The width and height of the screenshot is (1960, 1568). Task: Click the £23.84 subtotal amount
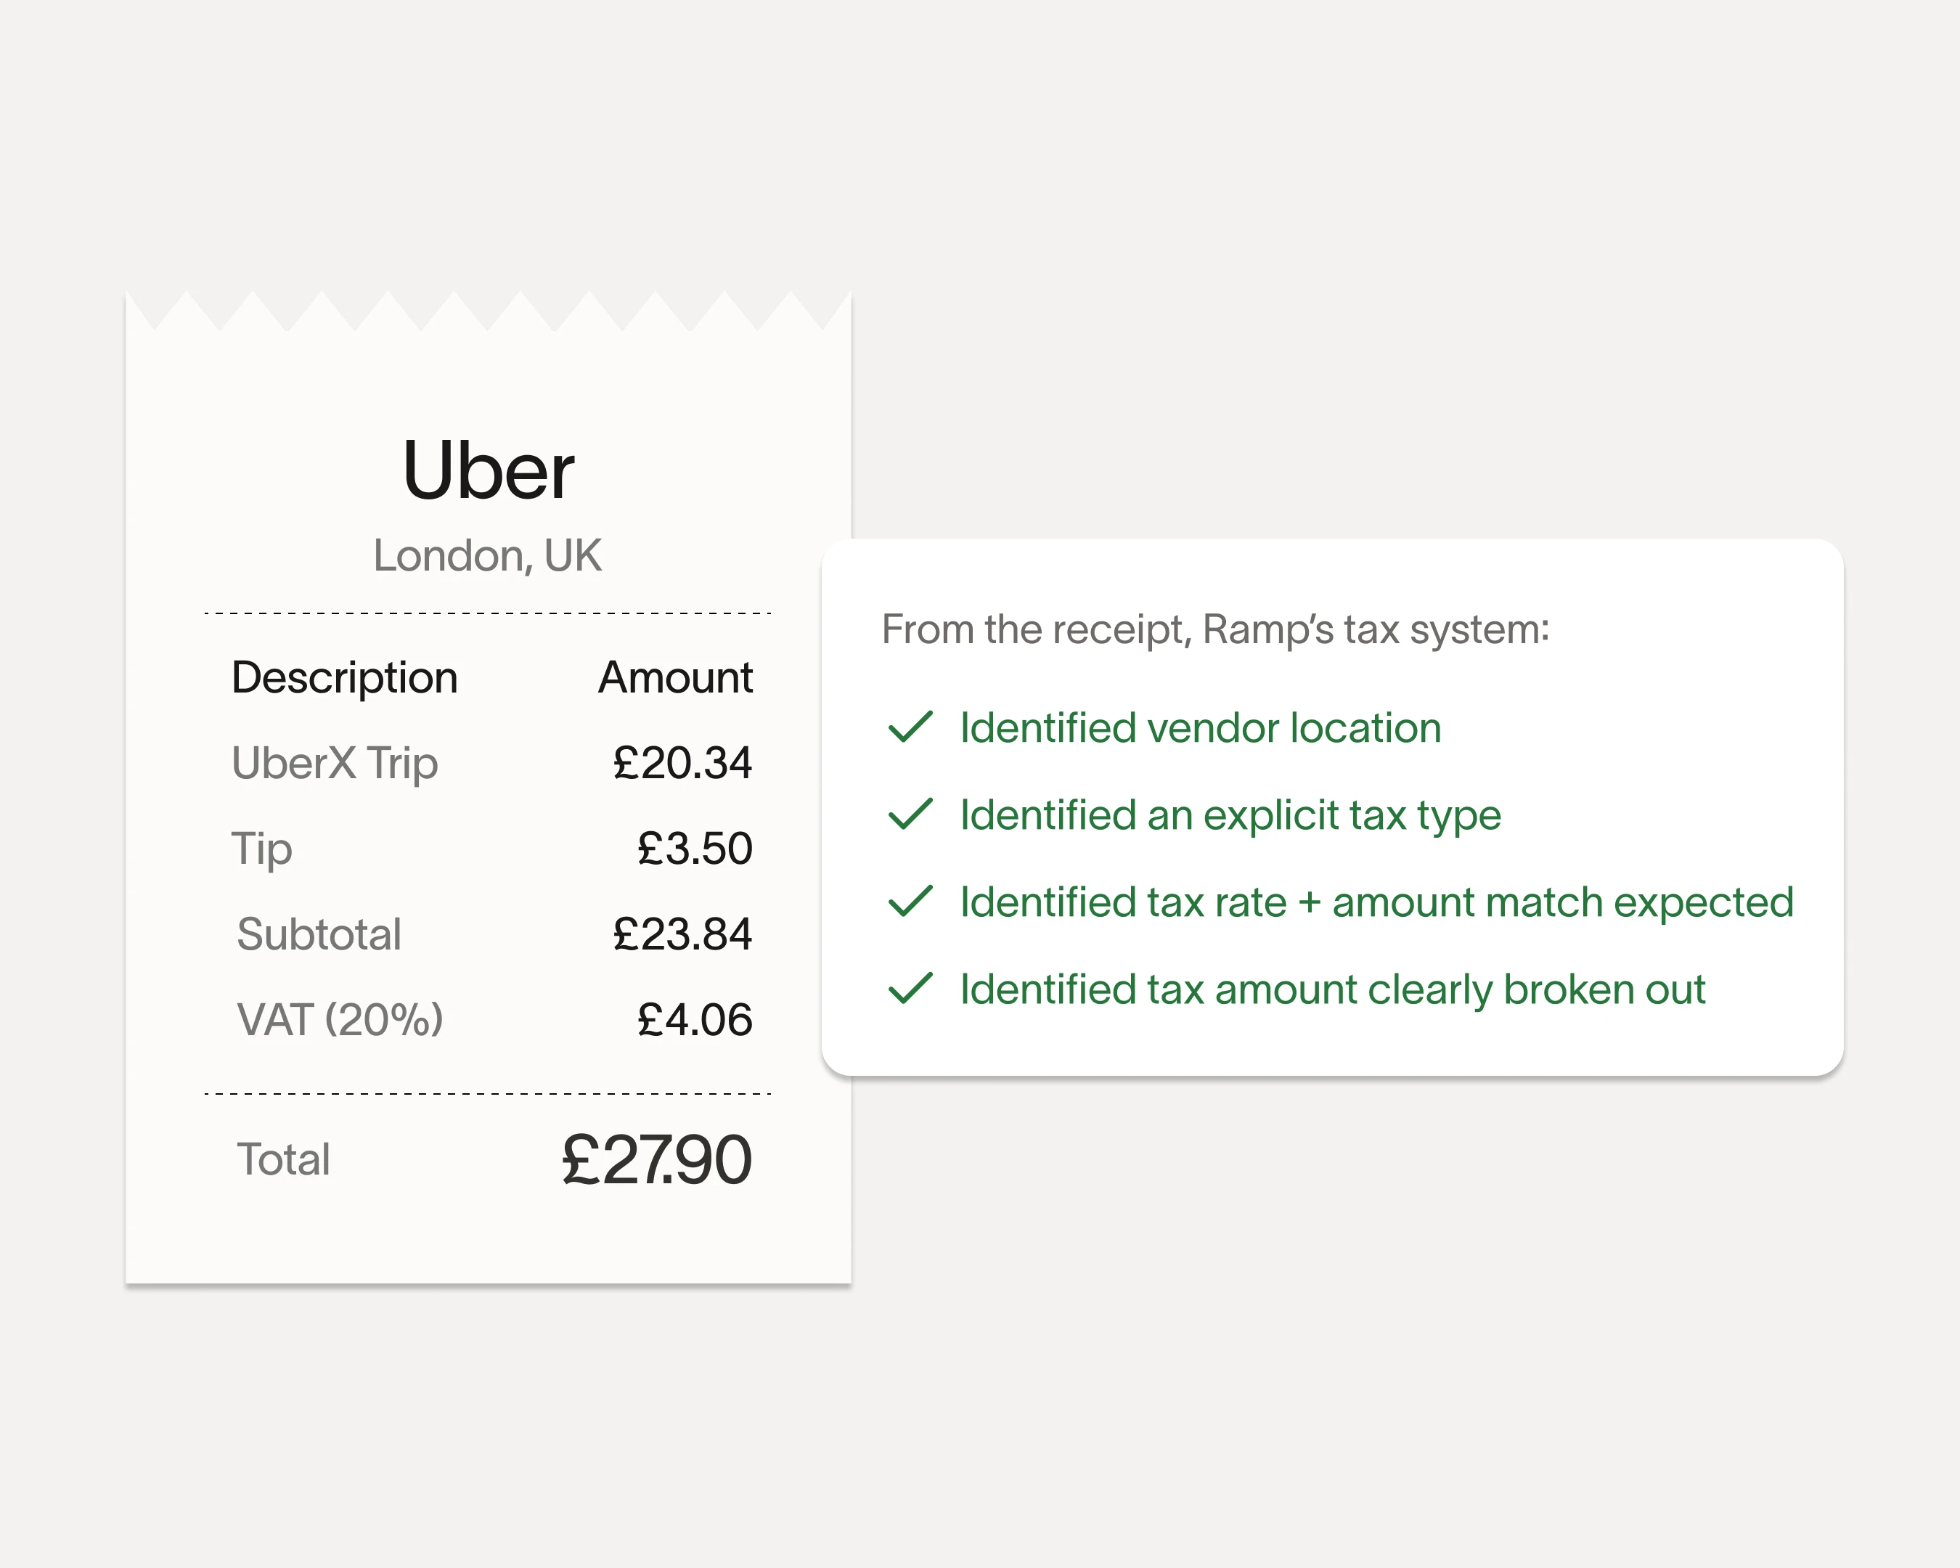point(682,934)
